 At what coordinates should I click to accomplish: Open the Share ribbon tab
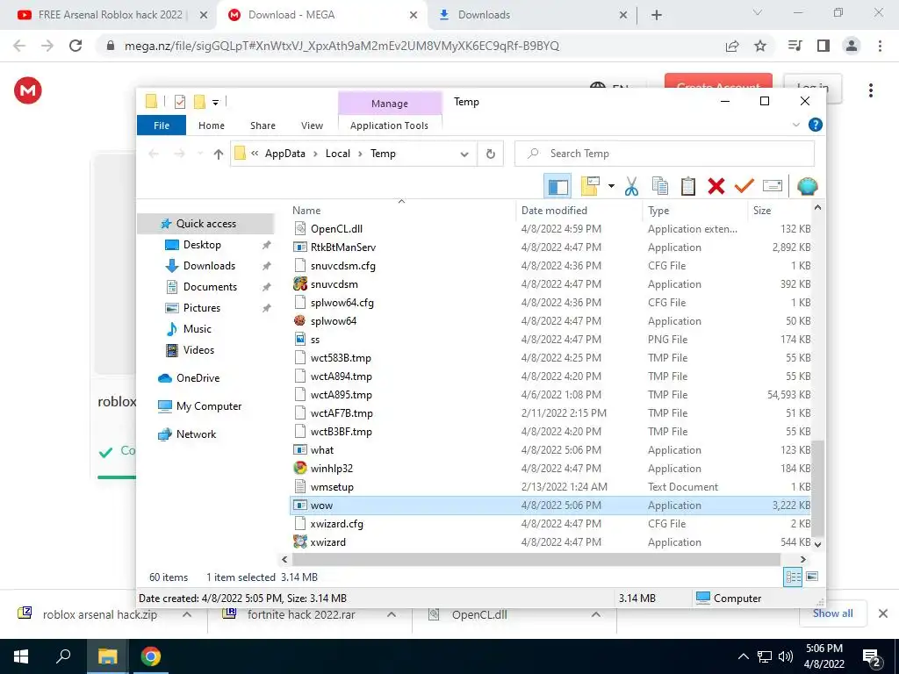(263, 125)
